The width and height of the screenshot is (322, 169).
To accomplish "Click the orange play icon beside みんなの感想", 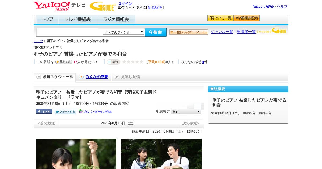I will pos(81,77).
